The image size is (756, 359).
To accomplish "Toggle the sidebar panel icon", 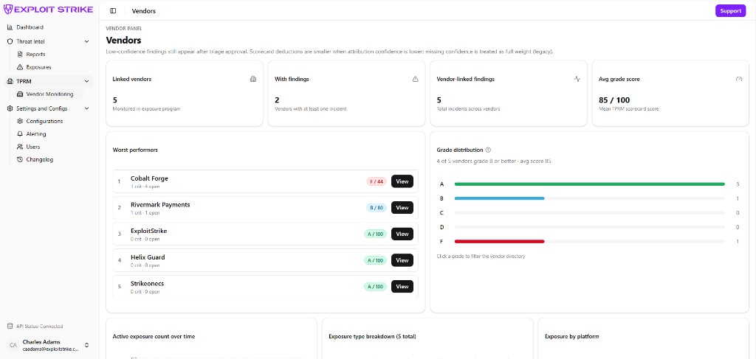I will pyautogui.click(x=113, y=10).
